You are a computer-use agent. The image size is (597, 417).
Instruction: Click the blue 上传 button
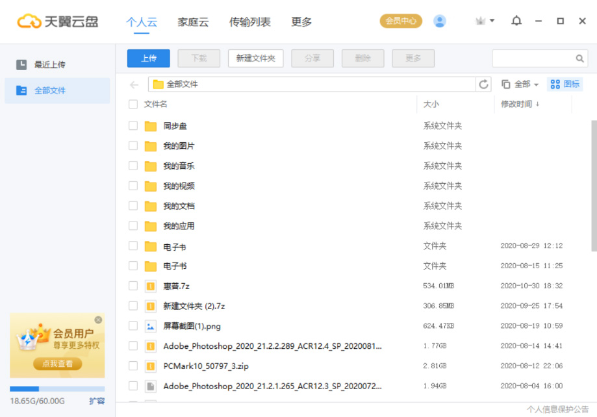point(148,58)
